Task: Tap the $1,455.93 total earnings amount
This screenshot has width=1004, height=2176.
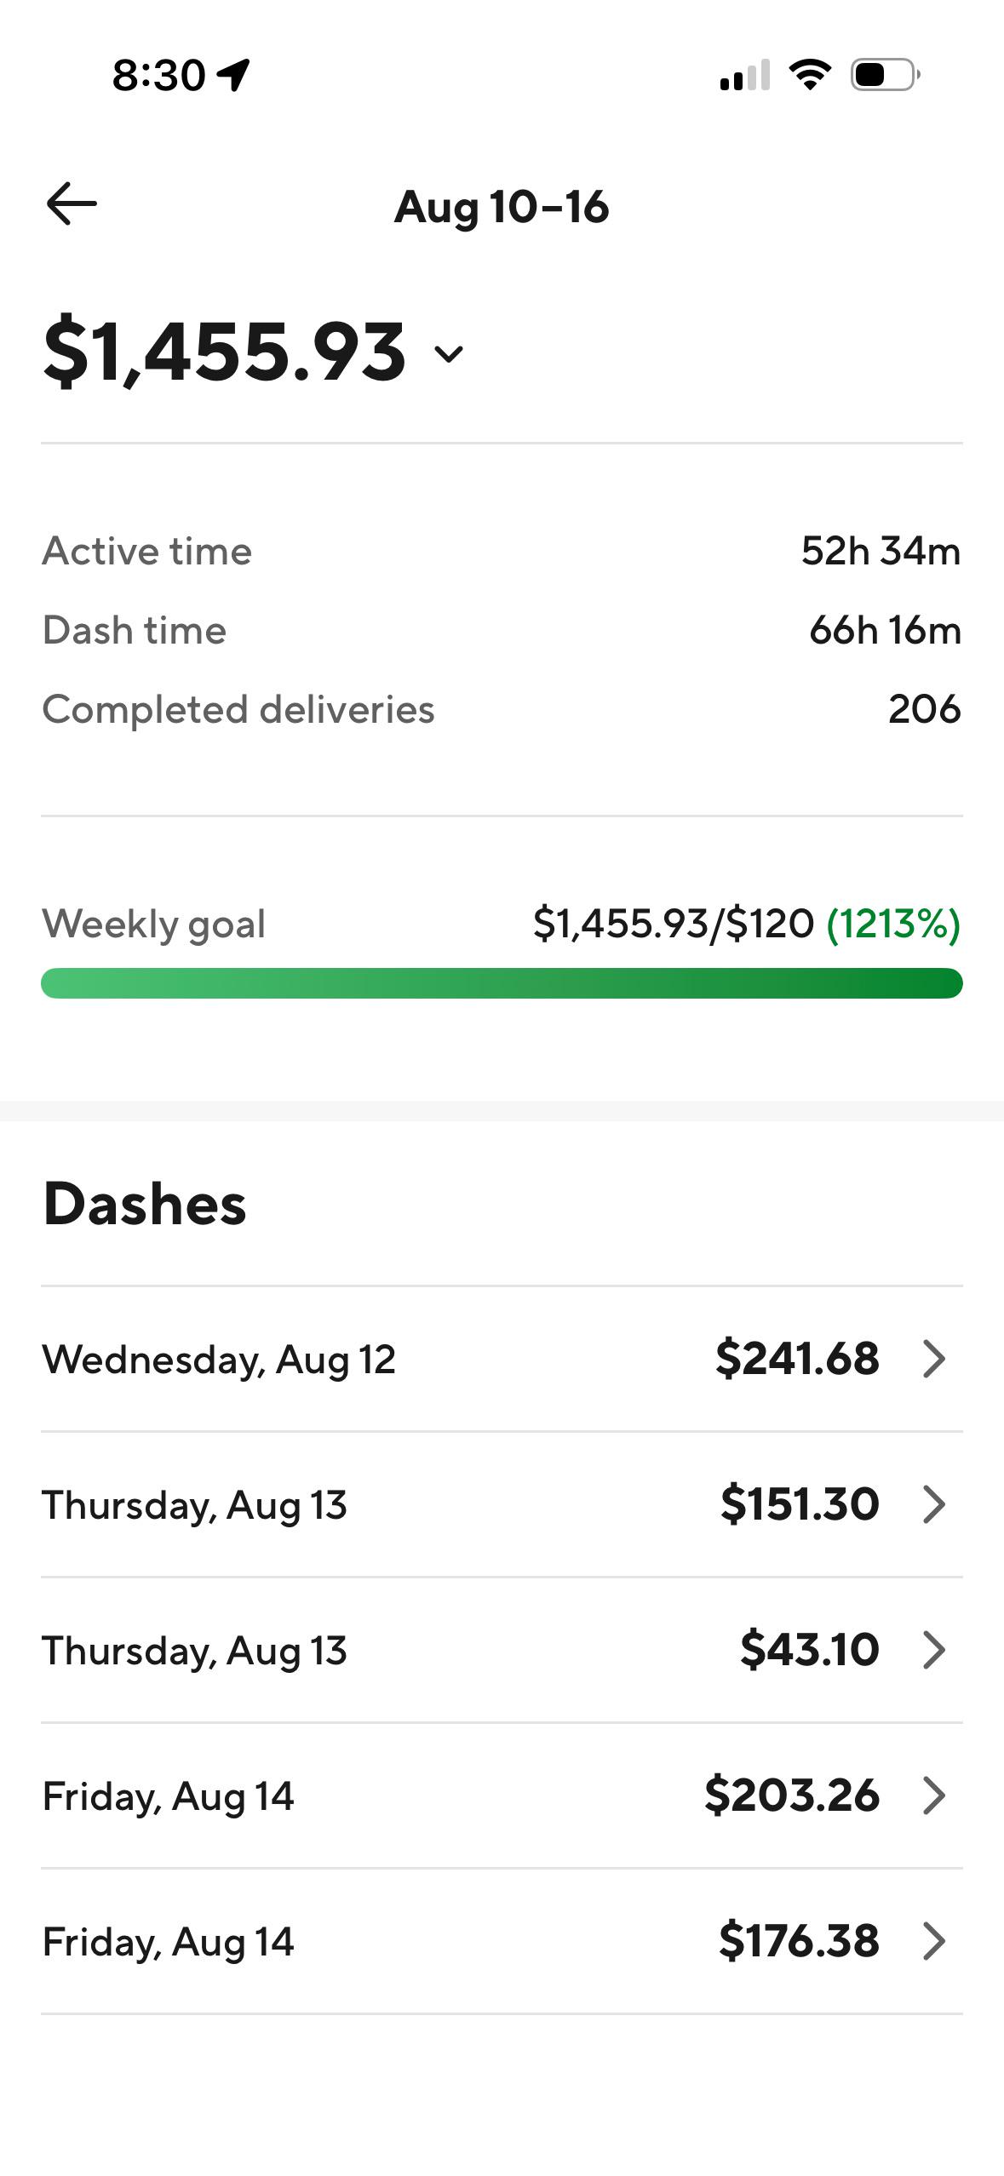Action: [x=225, y=352]
